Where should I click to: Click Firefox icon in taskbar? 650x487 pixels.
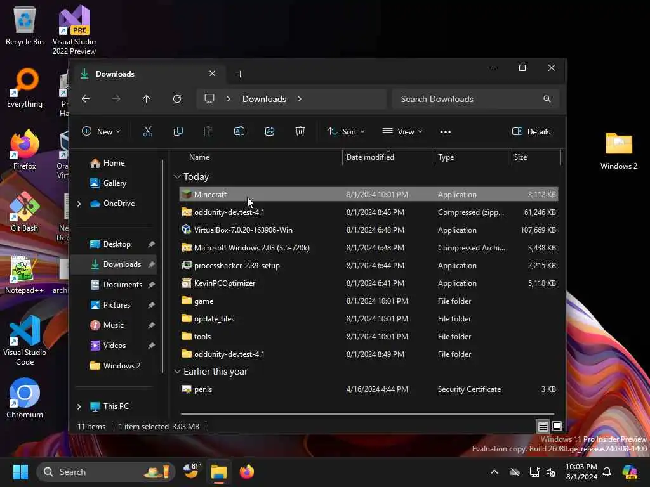pyautogui.click(x=247, y=472)
